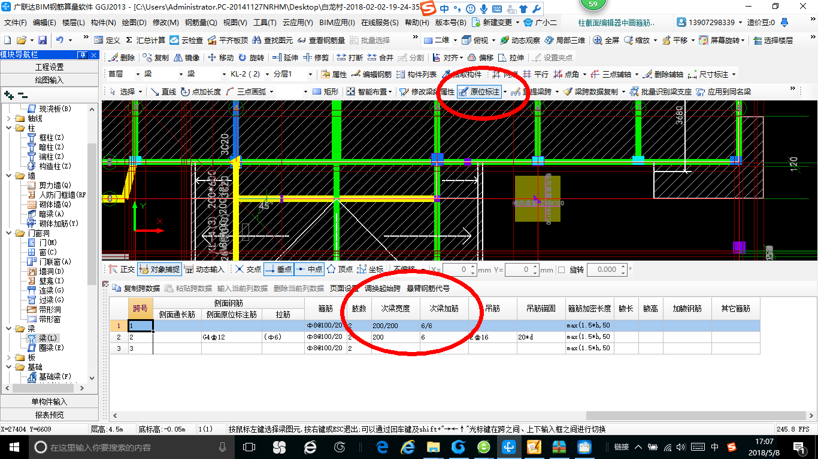818x459 pixels.
Task: Select the 修剪 trim tool
Action: click(316, 57)
